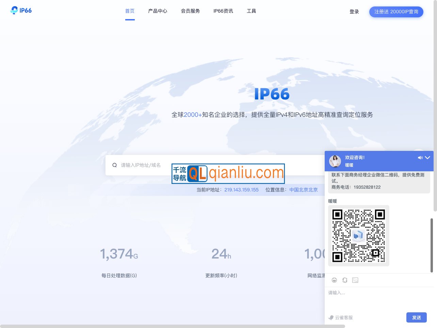437x328 pixels.
Task: Click the file attachment icon in chat
Action: [x=345, y=280]
